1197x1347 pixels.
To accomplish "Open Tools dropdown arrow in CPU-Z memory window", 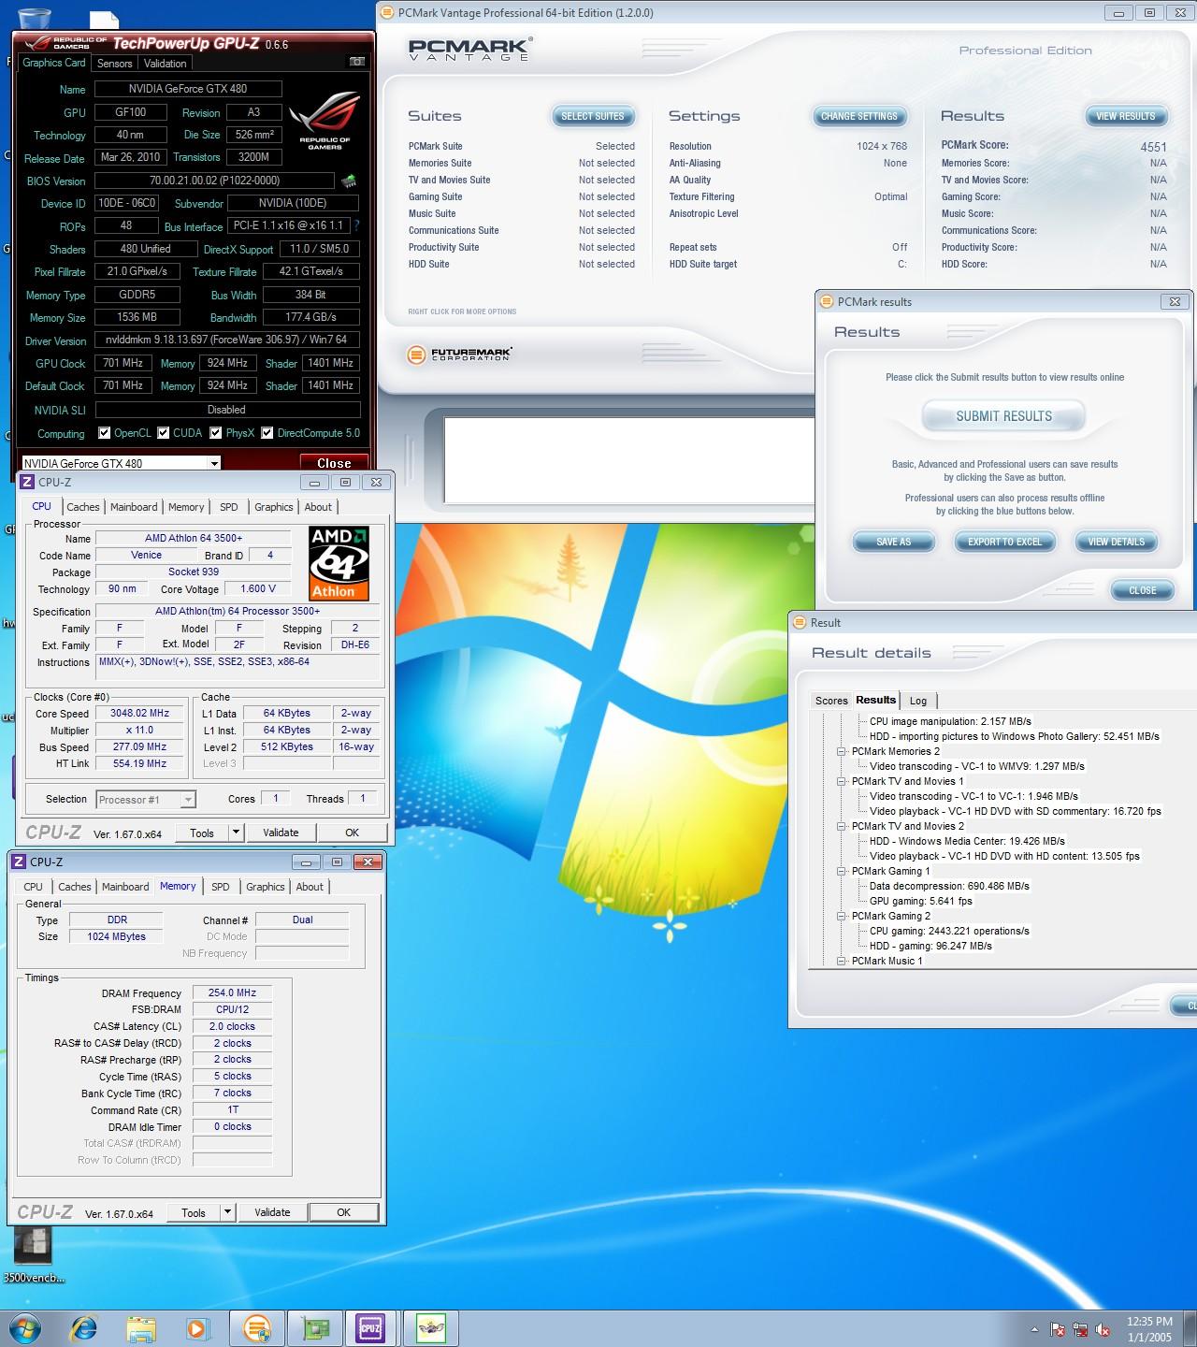I will 227,1212.
